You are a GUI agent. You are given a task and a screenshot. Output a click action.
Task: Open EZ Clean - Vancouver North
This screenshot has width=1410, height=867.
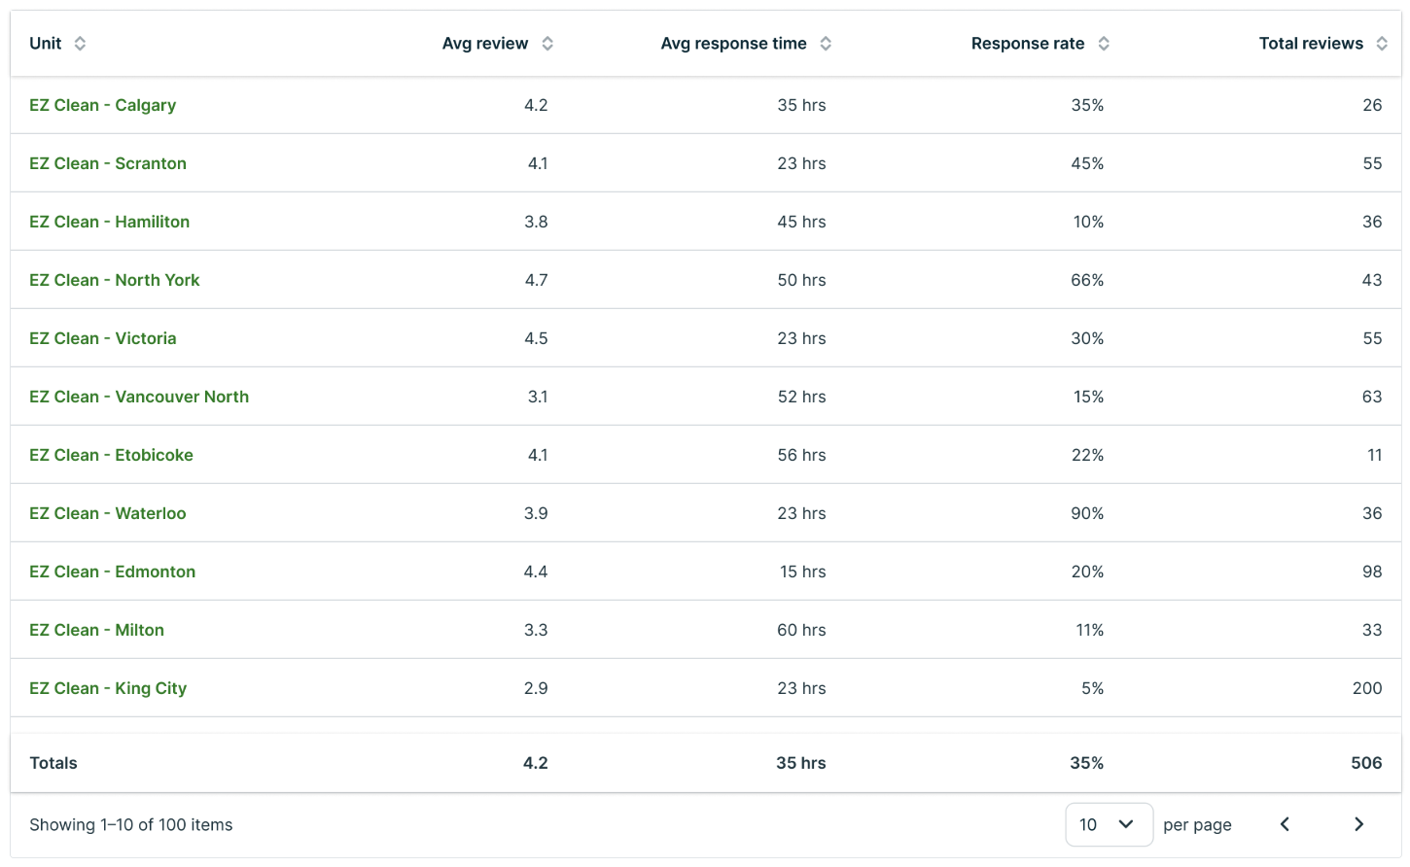pos(139,397)
